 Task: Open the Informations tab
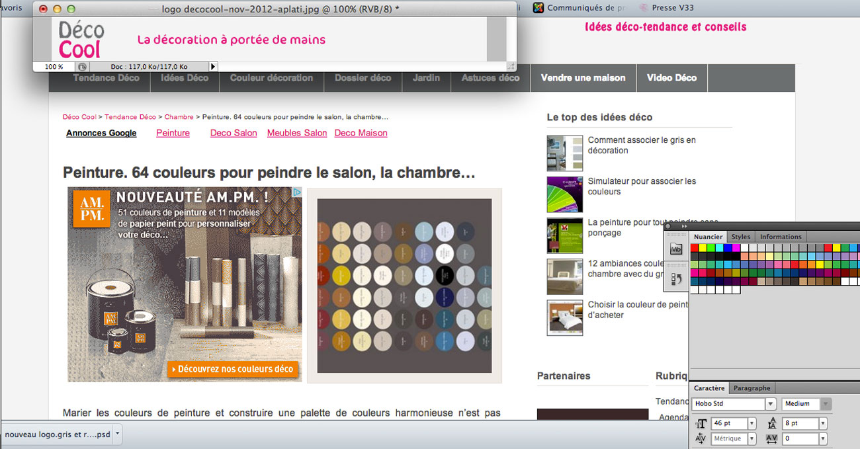781,237
